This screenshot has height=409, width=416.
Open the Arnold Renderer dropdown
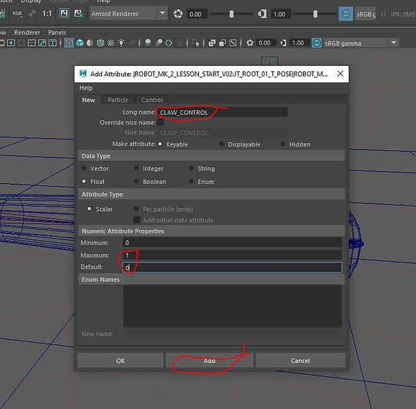129,13
